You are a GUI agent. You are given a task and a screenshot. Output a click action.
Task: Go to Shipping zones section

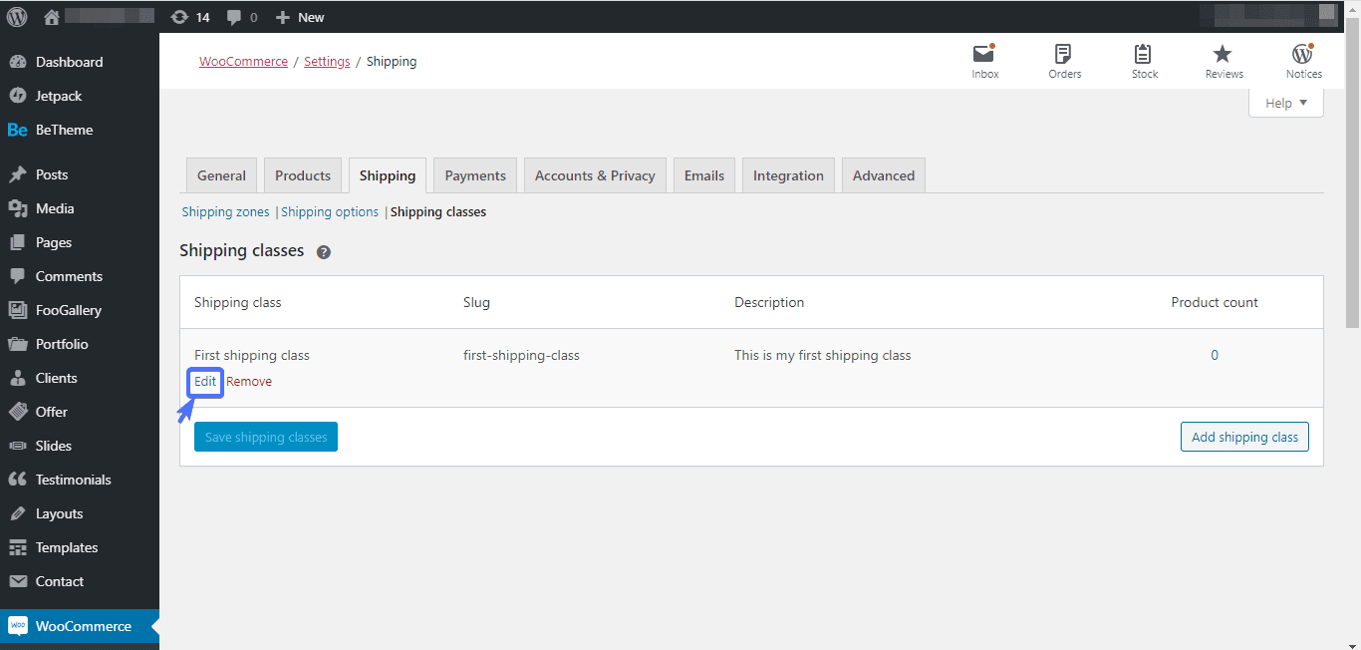[x=225, y=211]
